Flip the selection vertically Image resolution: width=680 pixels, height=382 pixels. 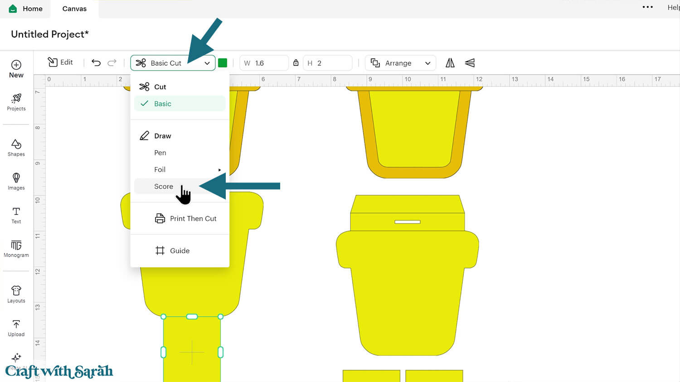[470, 63]
